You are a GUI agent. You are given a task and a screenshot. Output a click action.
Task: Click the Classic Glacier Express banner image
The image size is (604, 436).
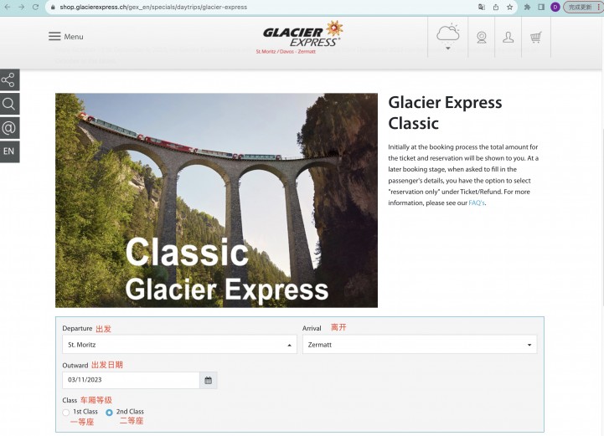216,200
